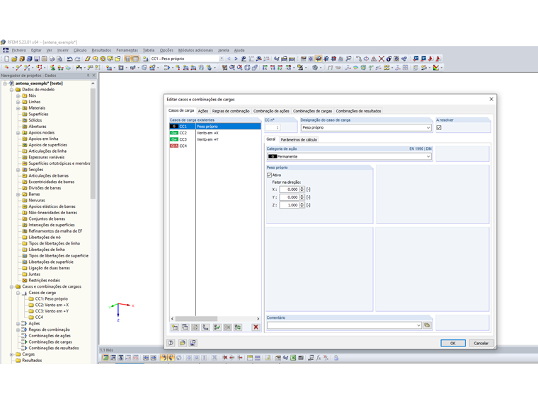Viewport: 538px width, 403px height.
Task: Click the new node tool icon
Action: [x=6, y=68]
